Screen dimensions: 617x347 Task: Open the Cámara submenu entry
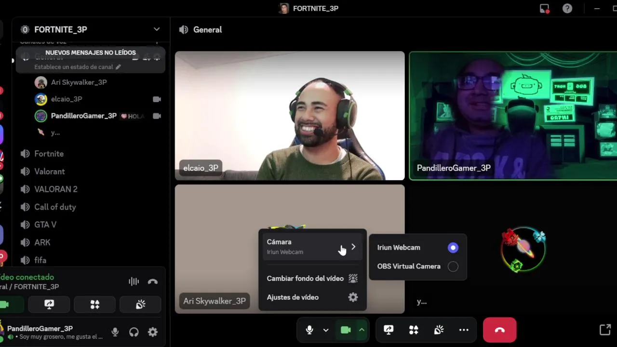tap(312, 247)
